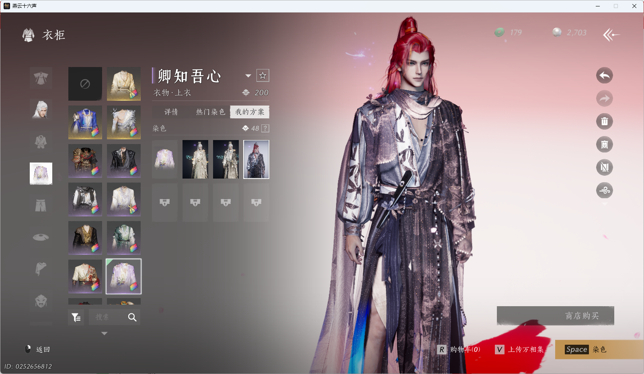Select the hat category icon
644x374 pixels.
tap(41, 237)
